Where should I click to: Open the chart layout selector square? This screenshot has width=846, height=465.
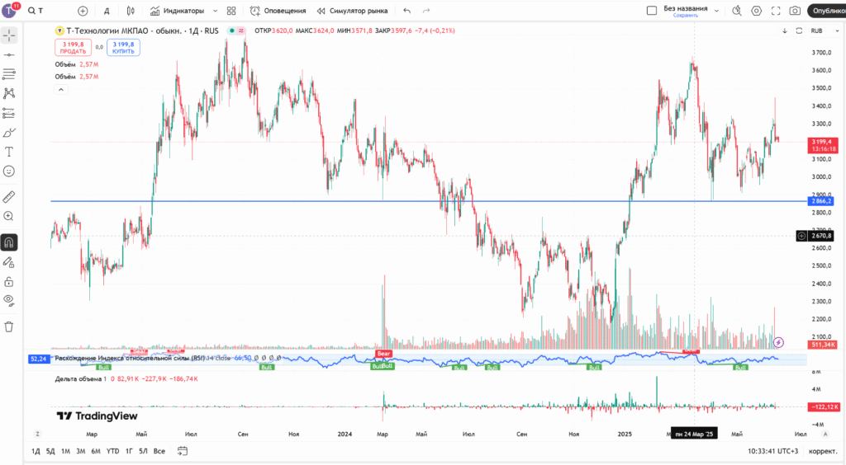point(652,11)
